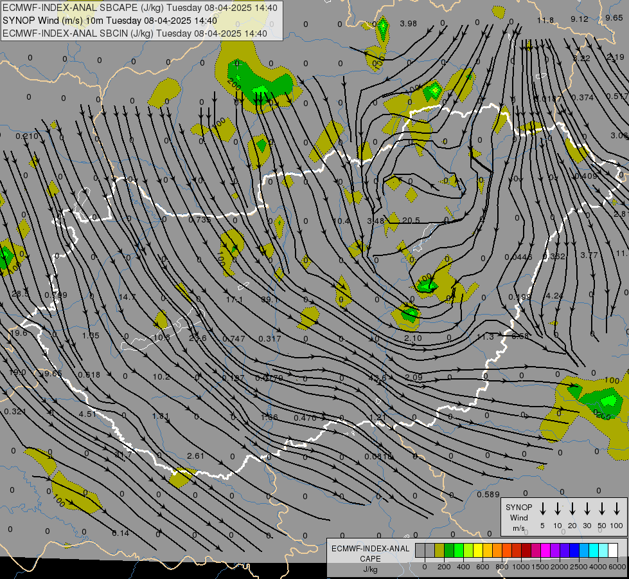The image size is (629, 579).
Task: Click the 3.77 value on the map
Action: pyautogui.click(x=589, y=255)
